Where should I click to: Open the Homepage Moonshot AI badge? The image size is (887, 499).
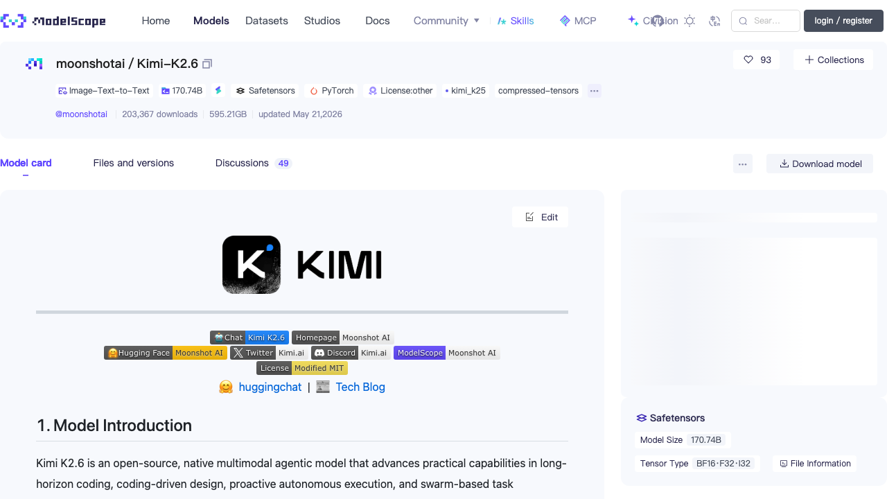click(343, 338)
